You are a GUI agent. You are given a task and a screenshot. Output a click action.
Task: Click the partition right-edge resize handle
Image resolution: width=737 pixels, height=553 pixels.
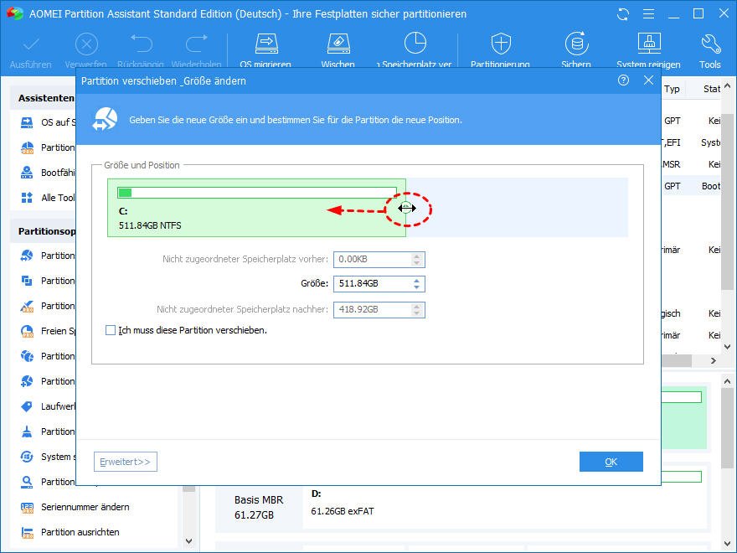tap(406, 208)
